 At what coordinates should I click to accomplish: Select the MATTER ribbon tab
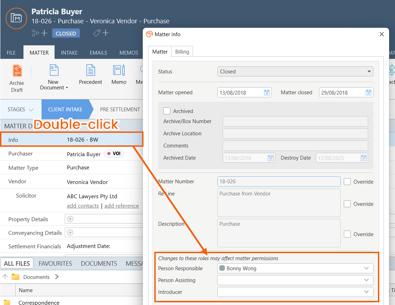[x=39, y=53]
